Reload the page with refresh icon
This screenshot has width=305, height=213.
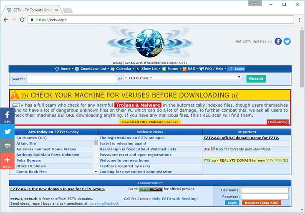tap(22, 20)
